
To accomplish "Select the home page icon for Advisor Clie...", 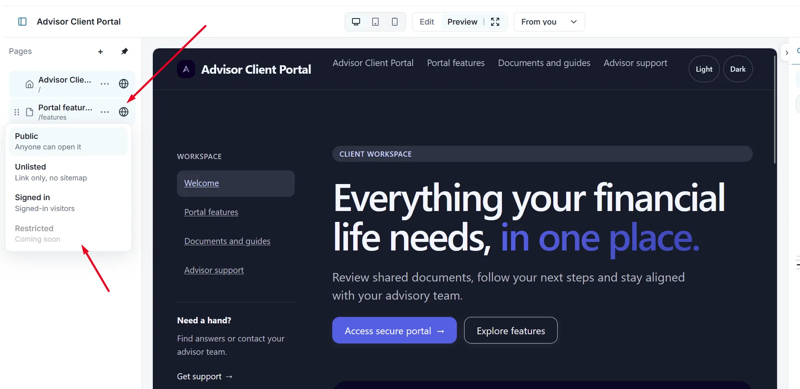I will [29, 84].
